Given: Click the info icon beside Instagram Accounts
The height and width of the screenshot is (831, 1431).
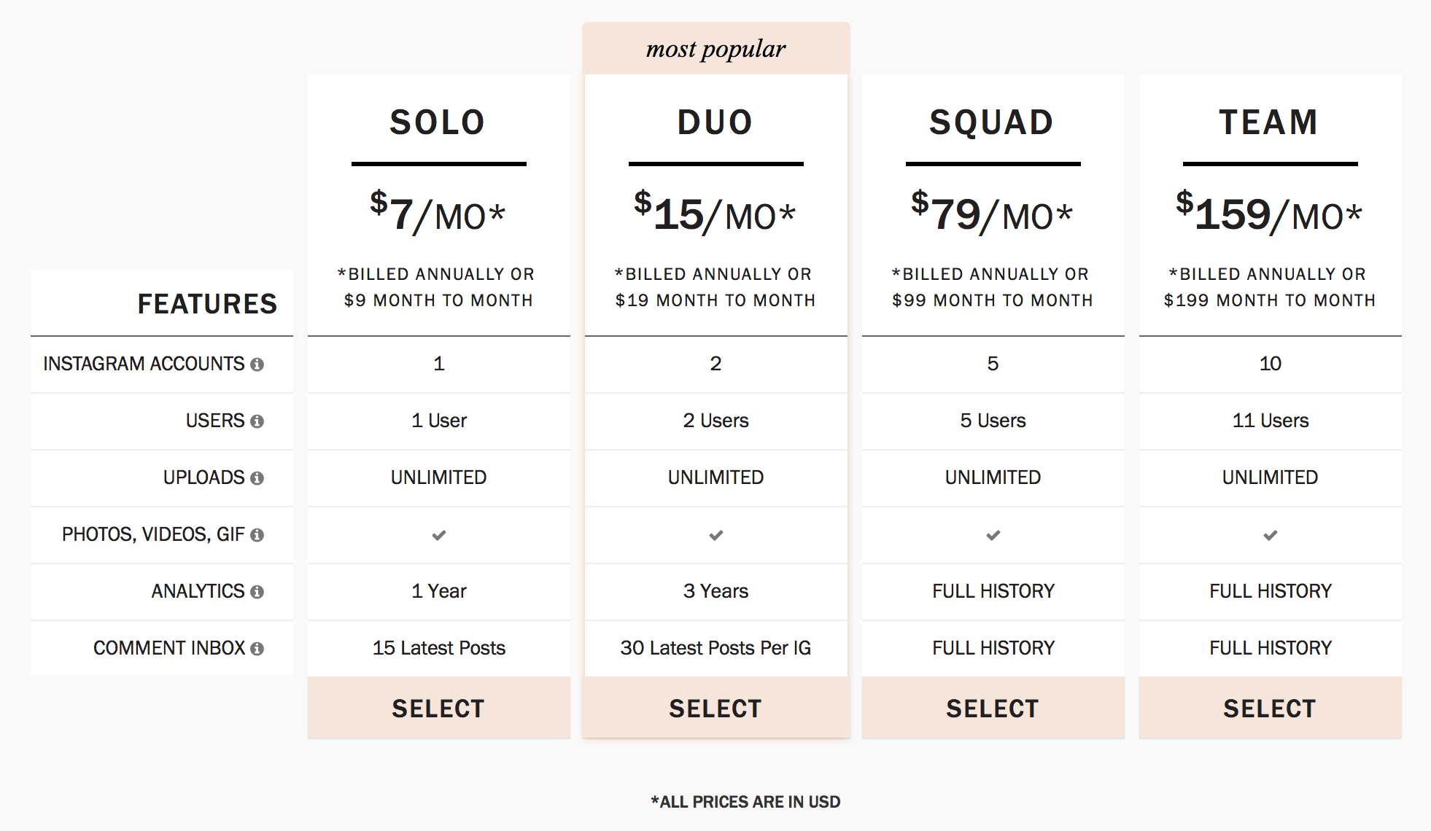Looking at the screenshot, I should coord(257,364).
